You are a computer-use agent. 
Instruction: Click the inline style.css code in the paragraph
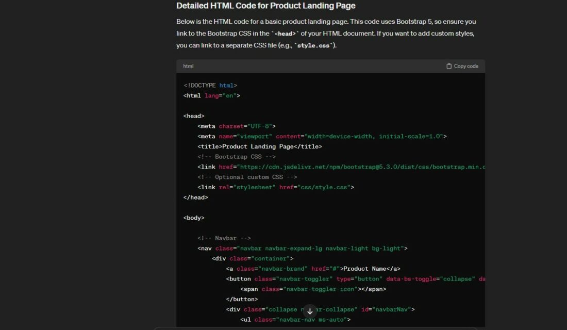(x=314, y=45)
